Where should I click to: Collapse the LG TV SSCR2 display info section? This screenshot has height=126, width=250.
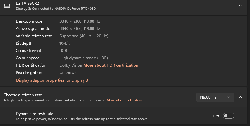(240, 6)
